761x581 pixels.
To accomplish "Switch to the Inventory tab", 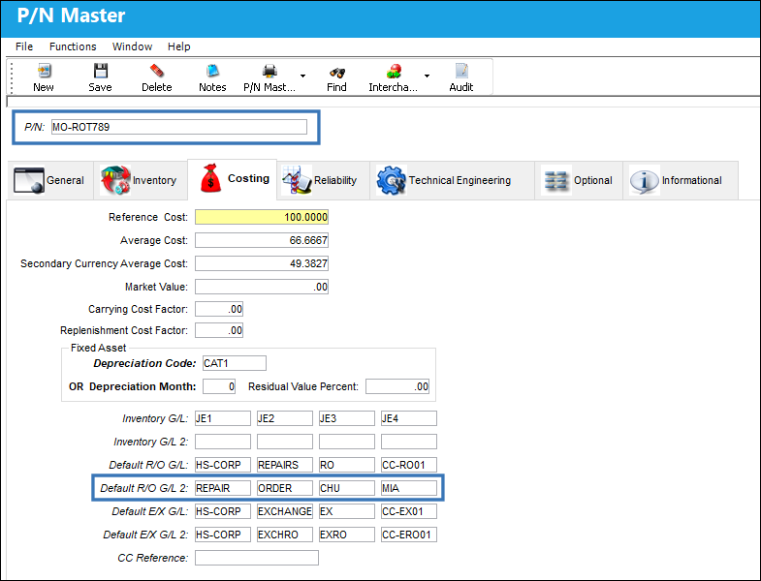I will point(141,180).
